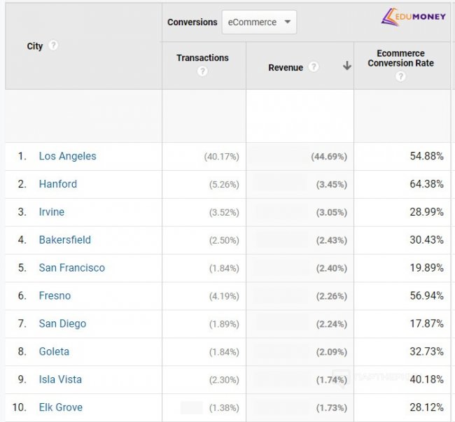
Task: Select the Goleta city link
Action: pos(54,352)
